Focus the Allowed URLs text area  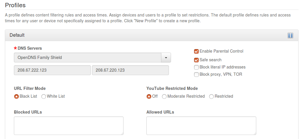click(x=201, y=125)
